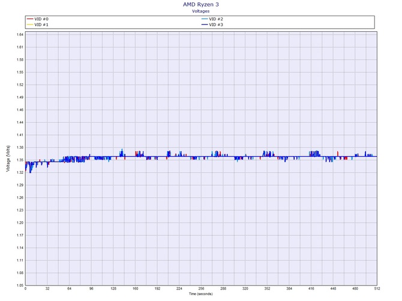Click the yellow VID #1 legend swatch
The height and width of the screenshot is (301, 402).
29,25
